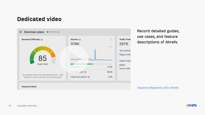Click the volume trend chart spike

pos(95,54)
